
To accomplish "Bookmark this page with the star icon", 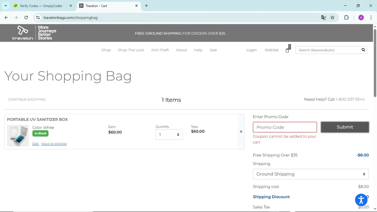I will tap(333, 18).
